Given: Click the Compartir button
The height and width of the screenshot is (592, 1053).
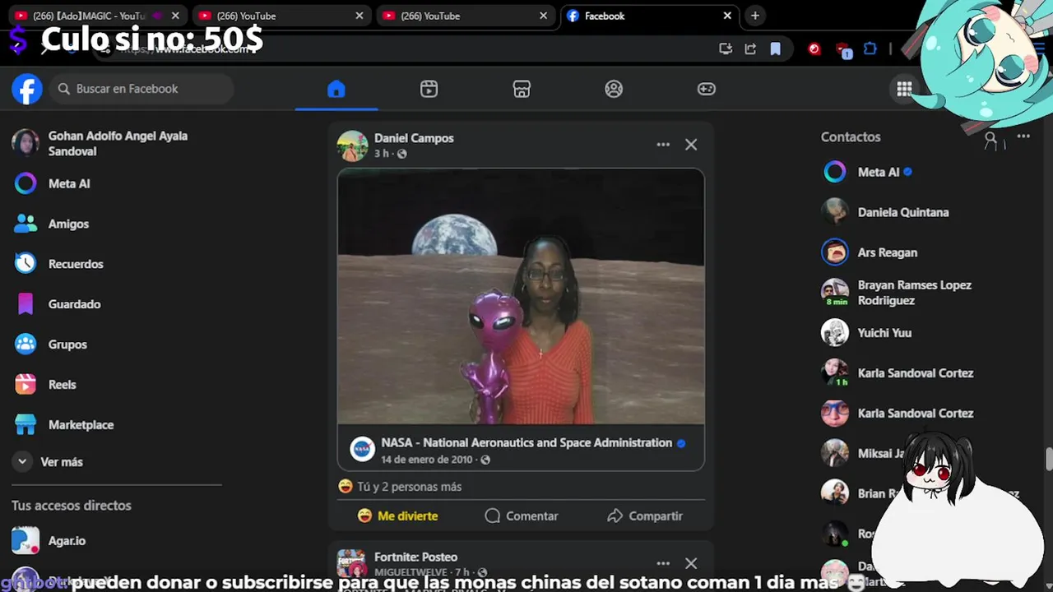Looking at the screenshot, I should [x=645, y=516].
